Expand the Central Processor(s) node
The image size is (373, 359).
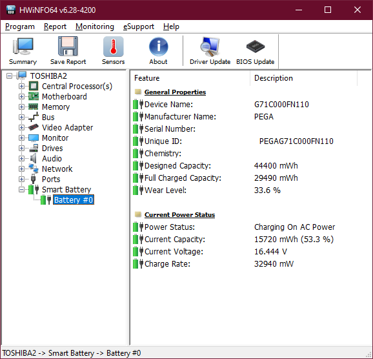(x=21, y=86)
